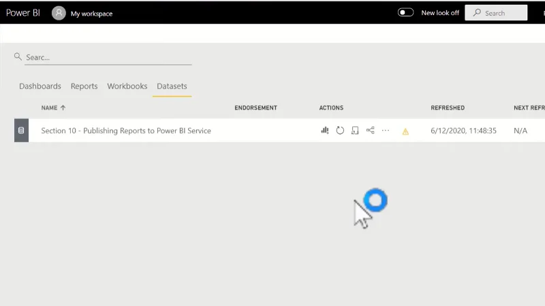The height and width of the screenshot is (306, 545).
Task: Click the ACTIONS column header
Action: coord(331,108)
